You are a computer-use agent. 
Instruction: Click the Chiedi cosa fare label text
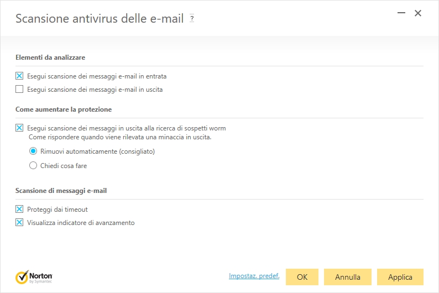(64, 166)
